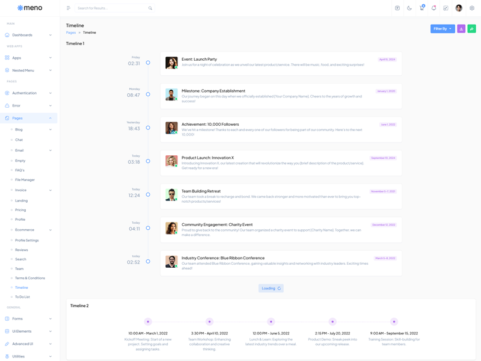Click the Pages breadcrumb link
The image size is (481, 361).
(71, 32)
